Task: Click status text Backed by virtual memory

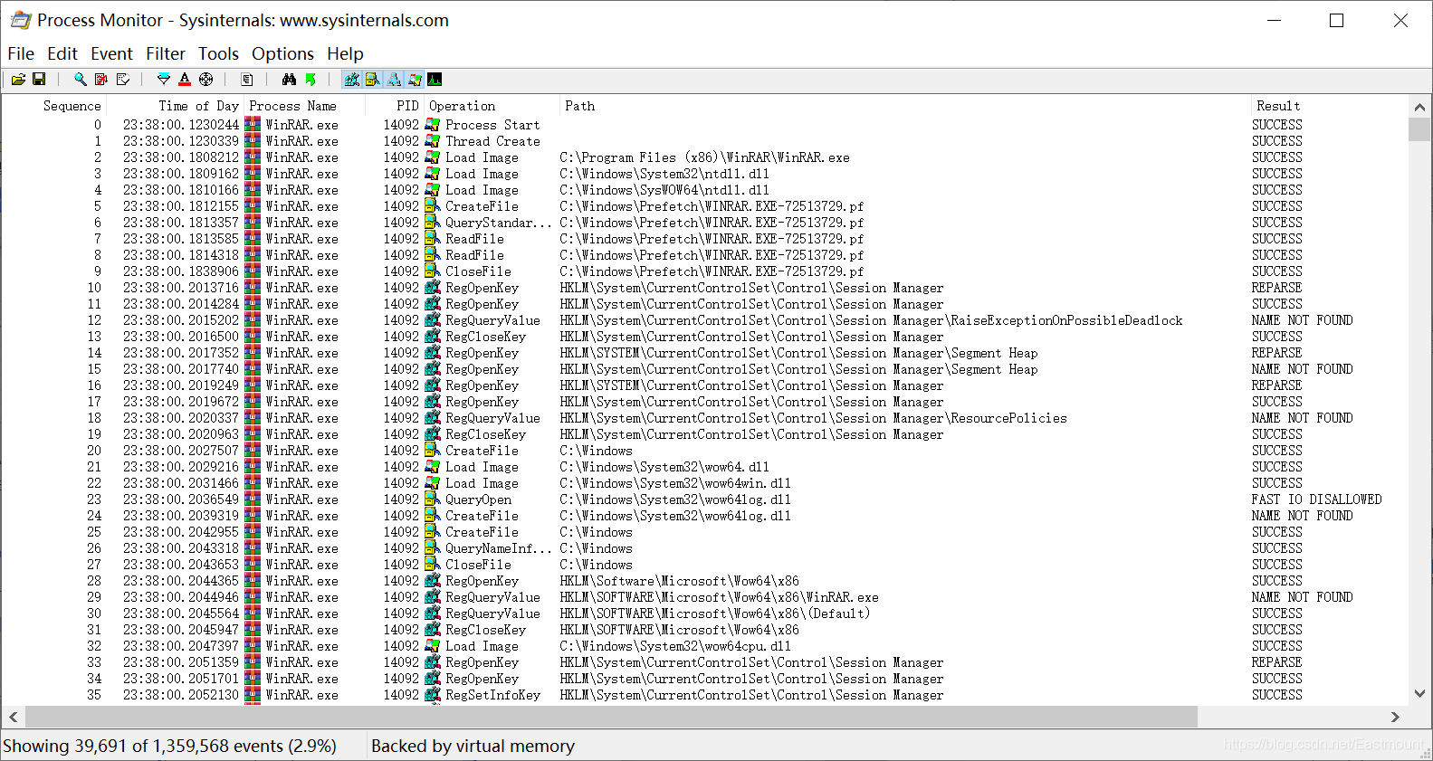Action: tap(473, 746)
